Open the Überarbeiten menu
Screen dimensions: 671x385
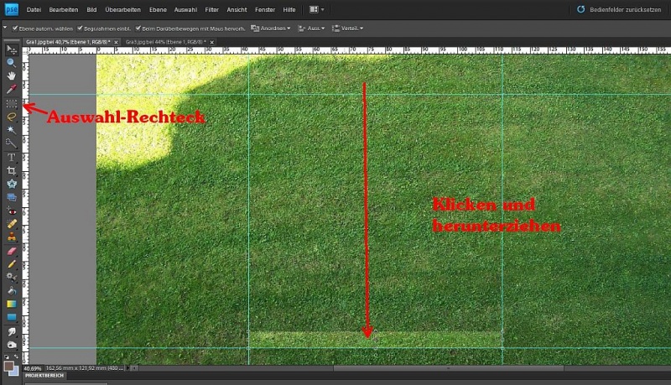point(122,9)
